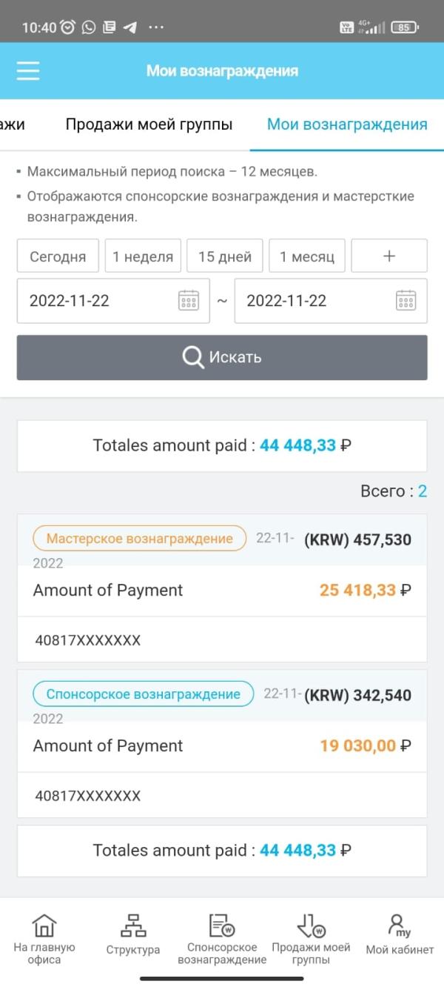
Task: Open the Мастерское вознаграждение entry
Action: click(x=139, y=539)
